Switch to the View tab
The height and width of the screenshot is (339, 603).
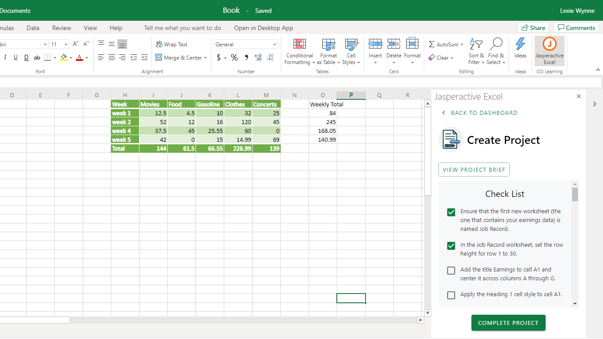[90, 28]
